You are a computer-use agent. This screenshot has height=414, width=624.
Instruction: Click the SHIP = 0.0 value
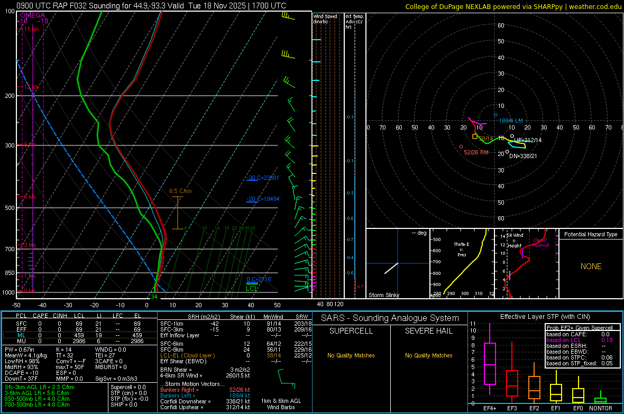(124, 404)
